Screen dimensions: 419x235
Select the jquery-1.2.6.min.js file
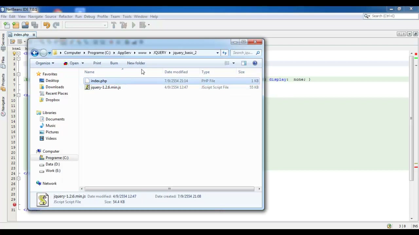pos(106,87)
